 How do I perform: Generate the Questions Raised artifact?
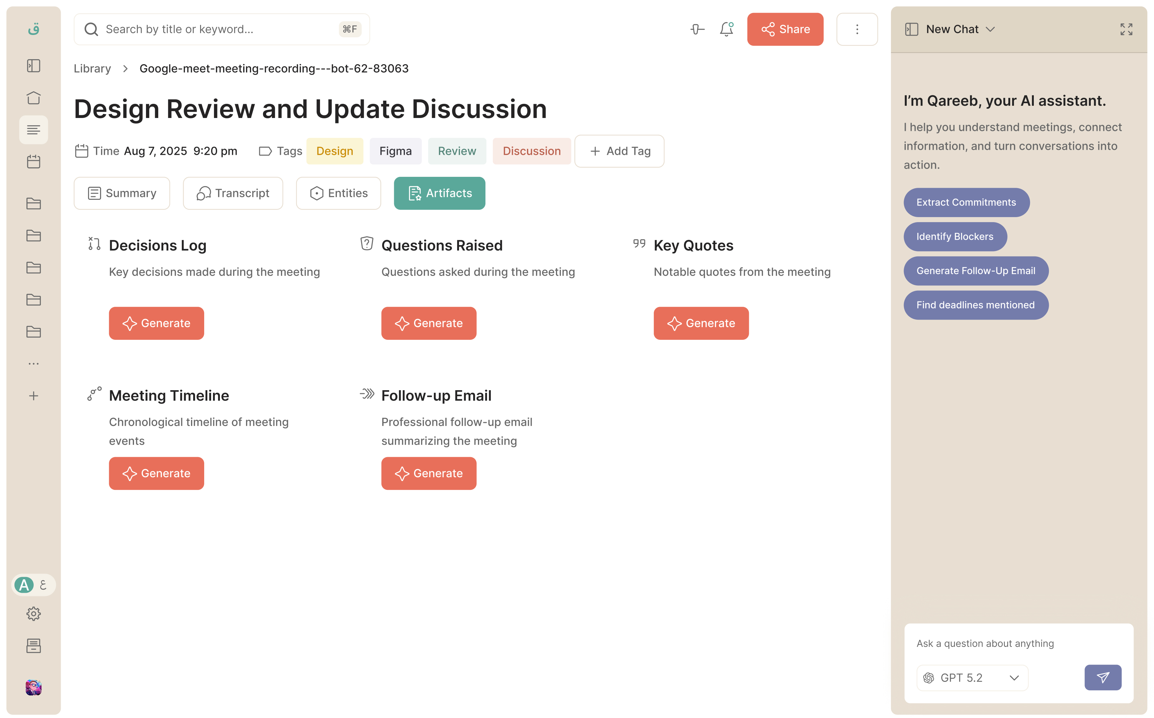[429, 323]
